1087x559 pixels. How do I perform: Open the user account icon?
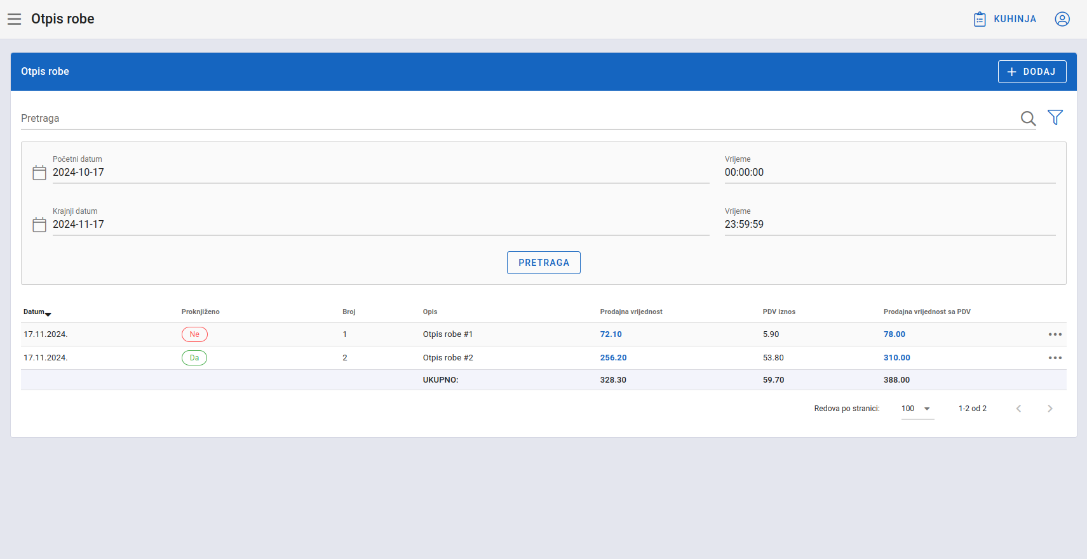(x=1062, y=19)
